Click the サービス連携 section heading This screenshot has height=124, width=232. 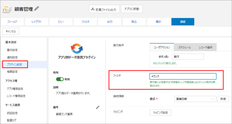tap(13, 105)
